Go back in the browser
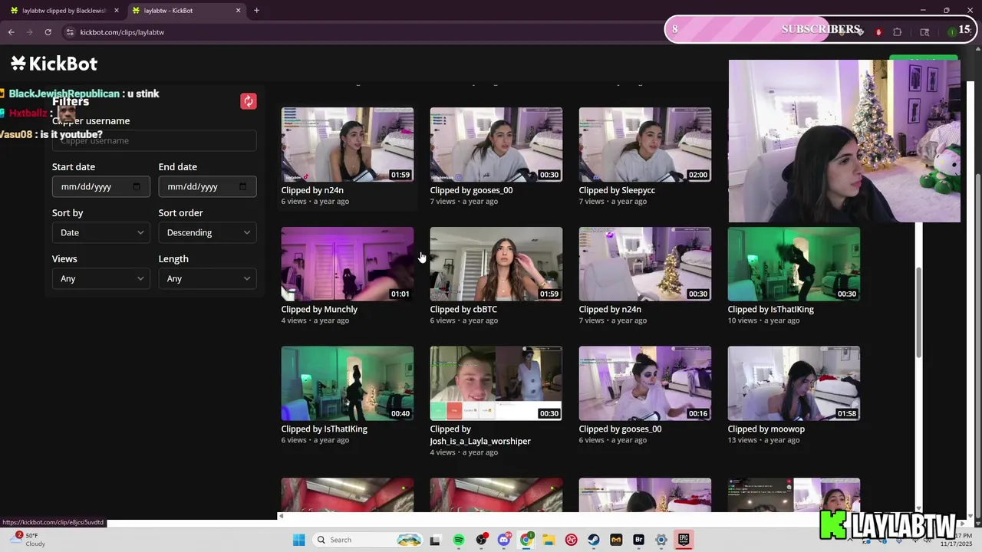 pos(12,32)
